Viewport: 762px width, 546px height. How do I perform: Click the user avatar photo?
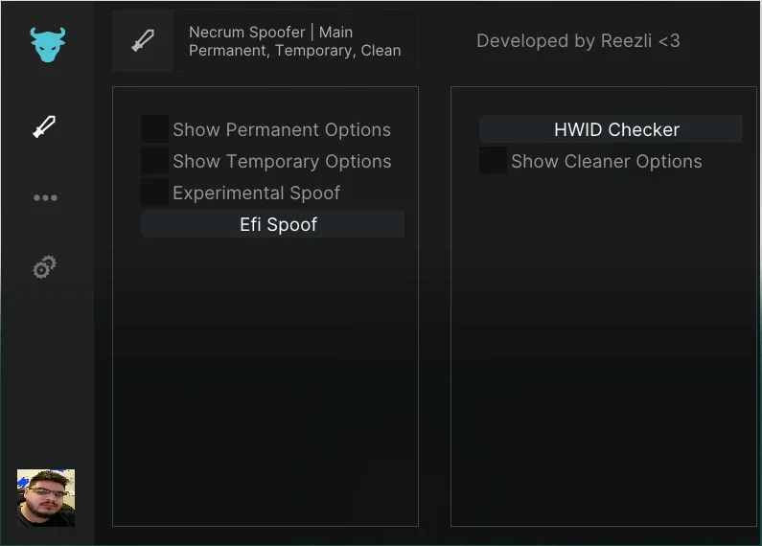(x=46, y=498)
